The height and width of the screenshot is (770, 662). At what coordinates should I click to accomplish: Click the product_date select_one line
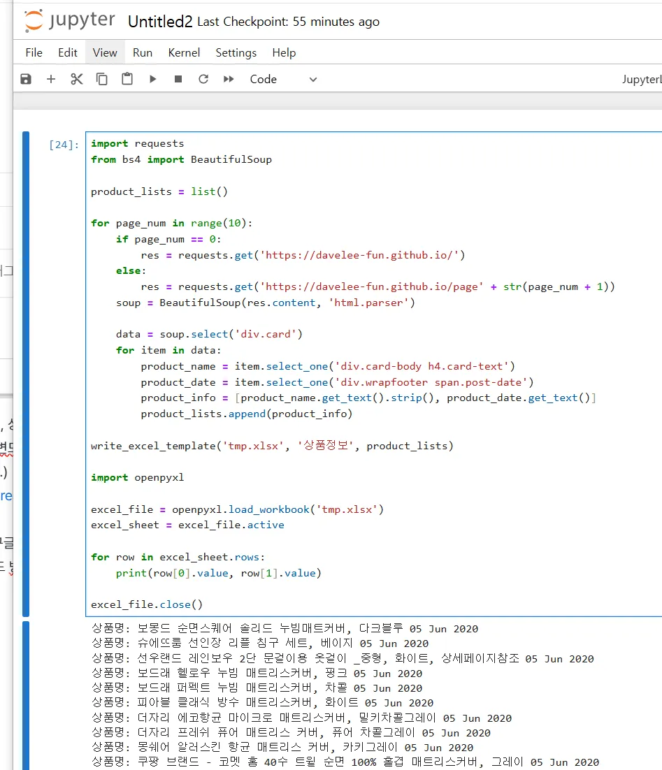click(x=337, y=382)
